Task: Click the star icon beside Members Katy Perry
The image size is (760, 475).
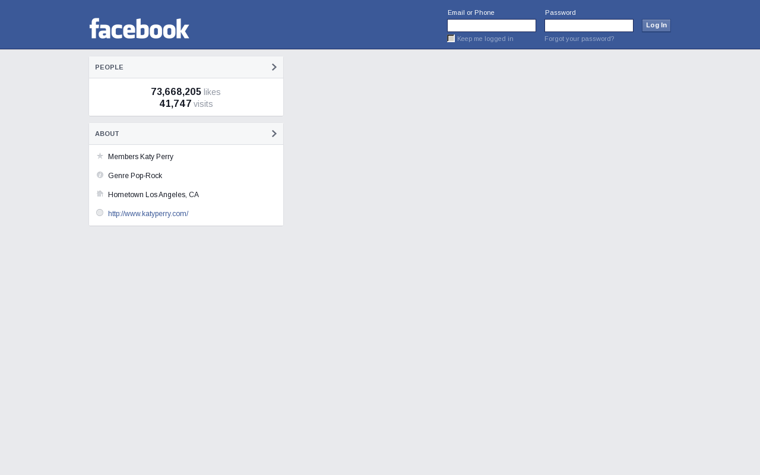Action: (100, 156)
